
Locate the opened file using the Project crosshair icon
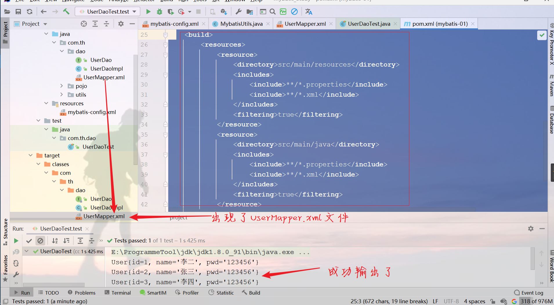click(x=84, y=24)
